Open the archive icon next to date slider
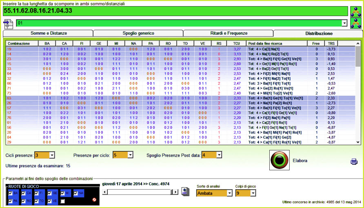The height and width of the screenshot is (208, 364). [185, 192]
